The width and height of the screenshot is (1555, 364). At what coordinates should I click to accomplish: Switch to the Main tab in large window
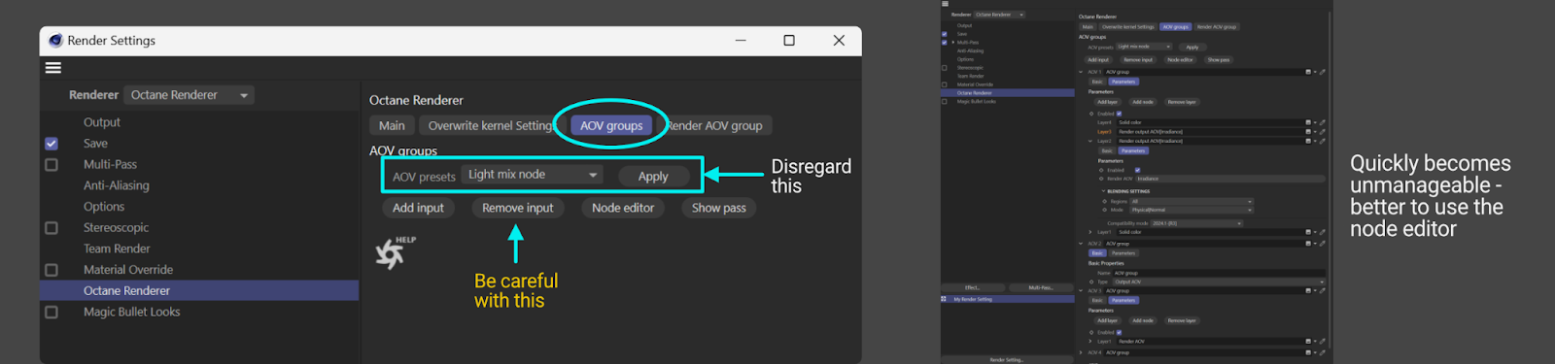coord(392,125)
